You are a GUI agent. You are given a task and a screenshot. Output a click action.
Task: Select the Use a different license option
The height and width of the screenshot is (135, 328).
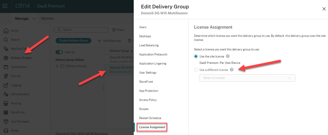pos(196,70)
